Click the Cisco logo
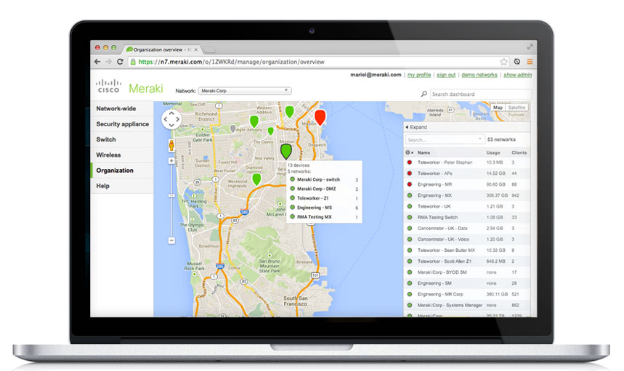This screenshot has height=371, width=624. 108,86
